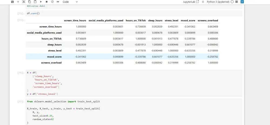Screen dimensions: 270x125
Task: Select the random_state=42 line
Action: [43, 119]
